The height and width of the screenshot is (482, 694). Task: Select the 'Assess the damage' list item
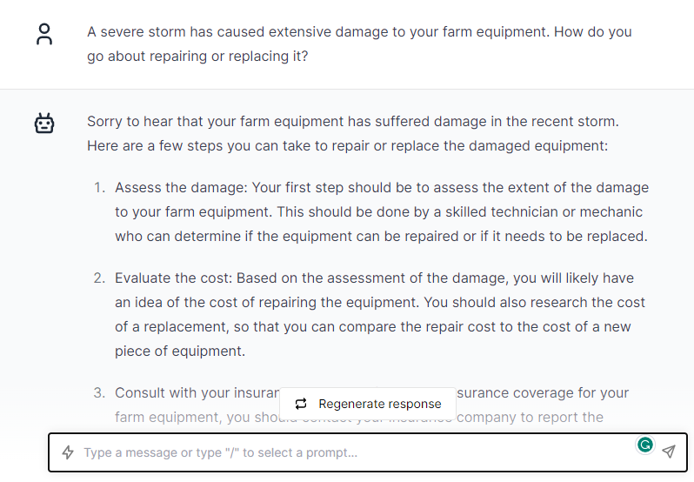point(382,211)
